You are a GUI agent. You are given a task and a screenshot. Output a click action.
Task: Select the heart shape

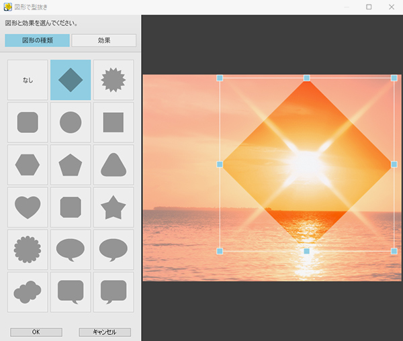pyautogui.click(x=28, y=207)
